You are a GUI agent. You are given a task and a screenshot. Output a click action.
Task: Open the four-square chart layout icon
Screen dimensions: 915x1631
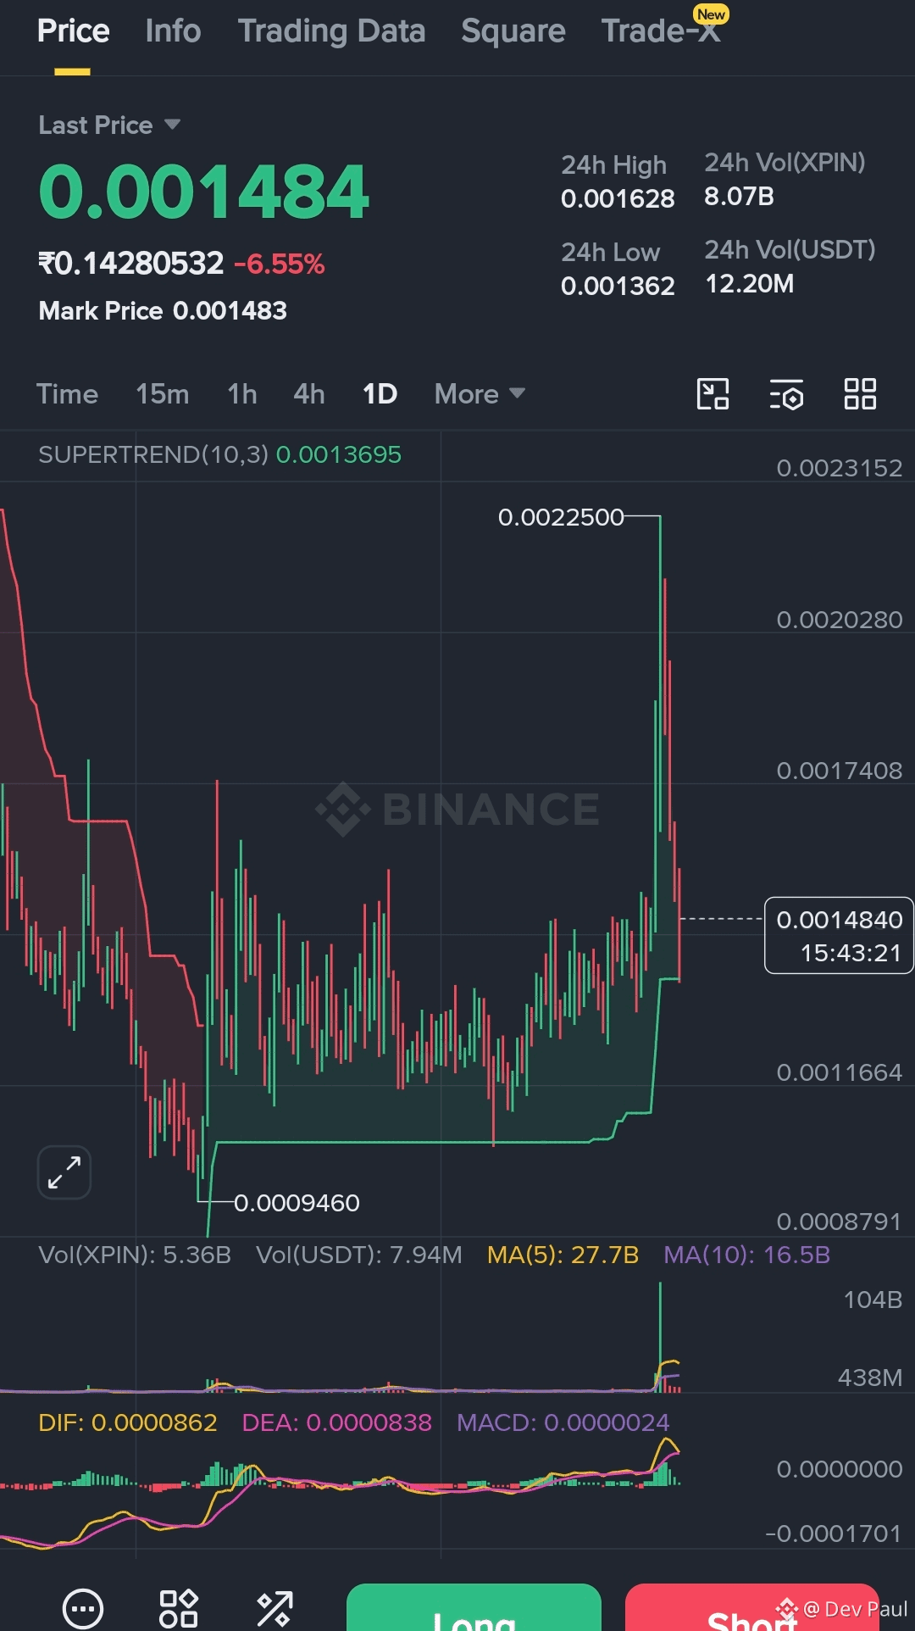pos(860,394)
